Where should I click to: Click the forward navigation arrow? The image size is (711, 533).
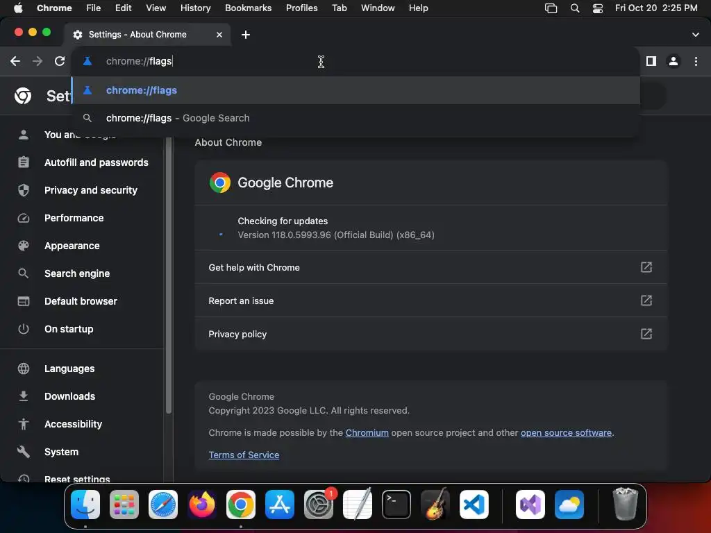tap(37, 61)
